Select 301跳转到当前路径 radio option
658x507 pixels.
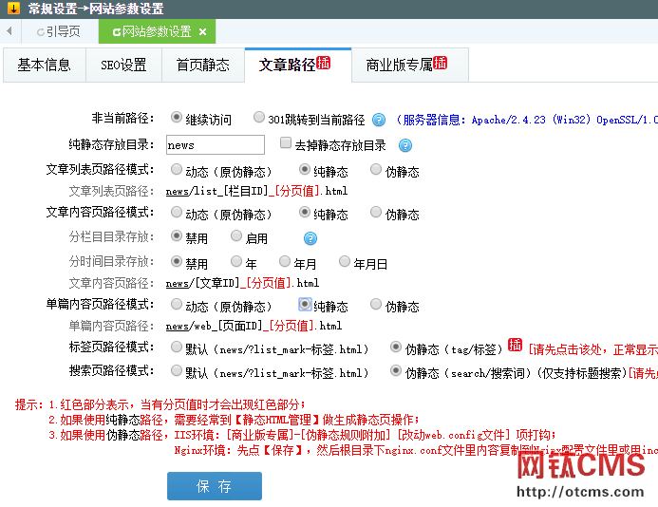tap(259, 117)
